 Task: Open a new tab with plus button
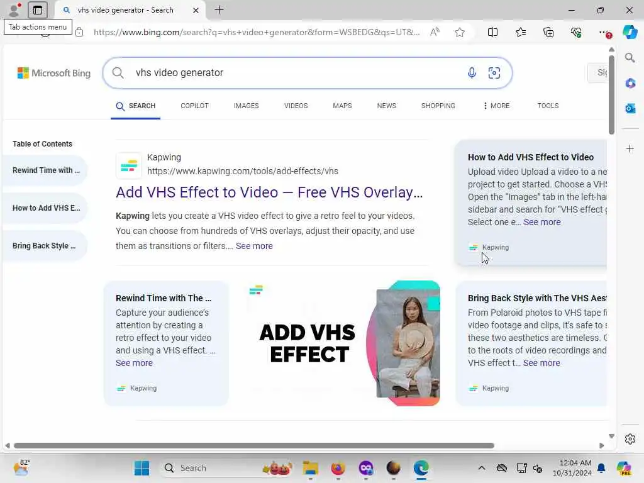coord(219,10)
